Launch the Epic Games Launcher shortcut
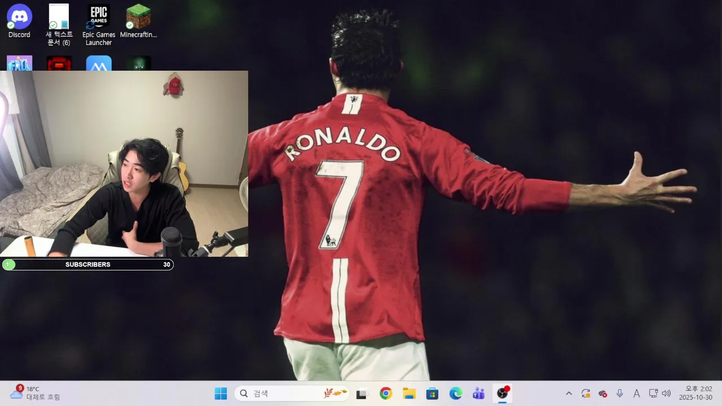The height and width of the screenshot is (406, 722). (99, 25)
